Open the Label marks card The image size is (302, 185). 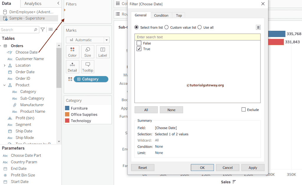coord(103,52)
